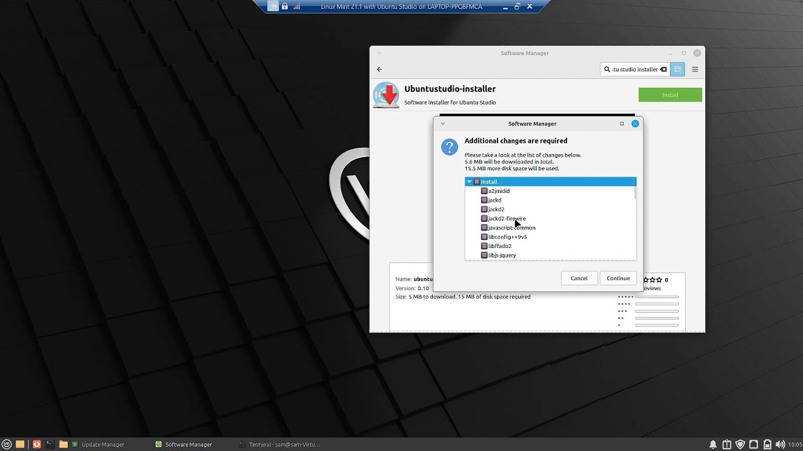Switch to Update Manager in taskbar
The width and height of the screenshot is (803, 451).
pos(98,444)
